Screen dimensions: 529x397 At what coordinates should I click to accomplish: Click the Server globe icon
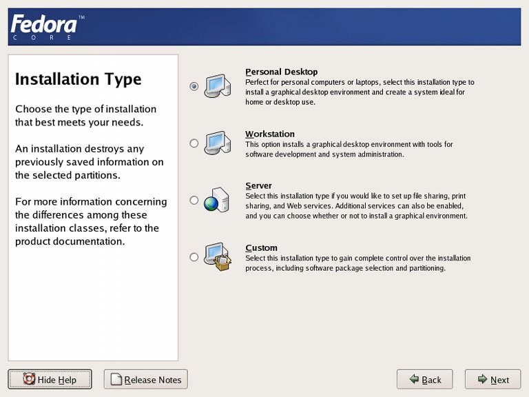click(x=212, y=203)
